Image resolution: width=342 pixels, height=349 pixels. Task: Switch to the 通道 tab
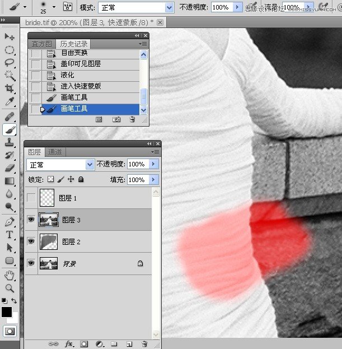55,152
